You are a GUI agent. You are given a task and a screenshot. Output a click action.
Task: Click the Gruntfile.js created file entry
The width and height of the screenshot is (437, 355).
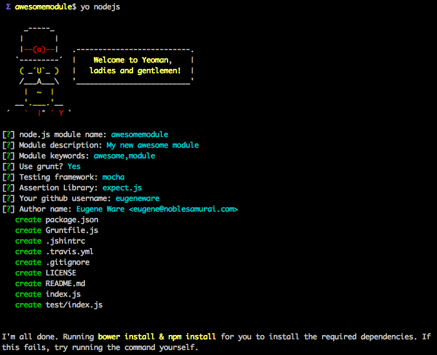(72, 230)
